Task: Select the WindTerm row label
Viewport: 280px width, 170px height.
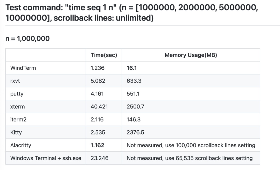Action: pos(23,68)
